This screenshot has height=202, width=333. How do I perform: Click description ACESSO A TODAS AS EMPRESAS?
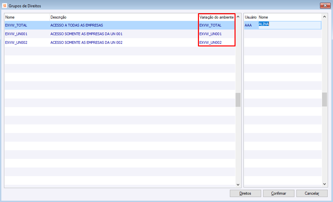(77, 25)
